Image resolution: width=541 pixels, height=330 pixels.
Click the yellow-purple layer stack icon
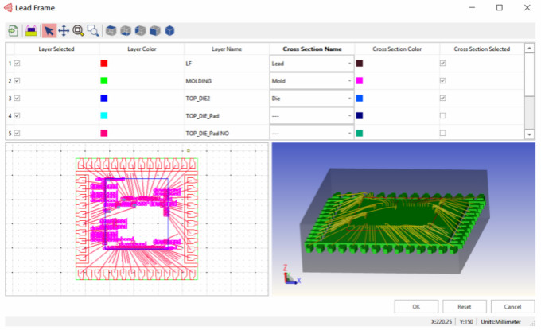[31, 31]
